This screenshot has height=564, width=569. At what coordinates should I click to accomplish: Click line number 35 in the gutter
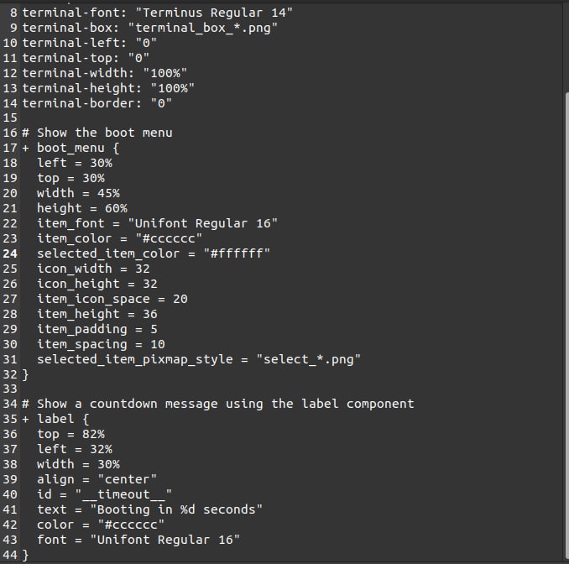point(10,419)
